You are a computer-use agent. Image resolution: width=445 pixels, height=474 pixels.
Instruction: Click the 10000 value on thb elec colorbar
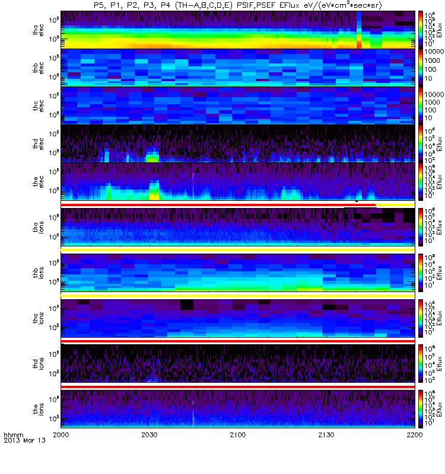[434, 52]
